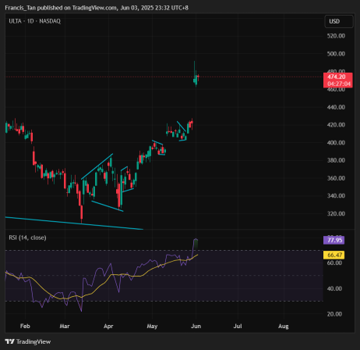Viewport: 360px width, 350px height.
Task: Click the RSI 20.00 axis label
Action: (334, 314)
